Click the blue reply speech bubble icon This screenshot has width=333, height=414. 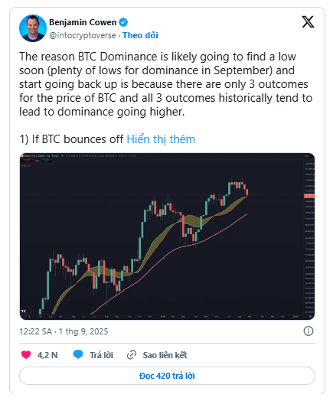click(78, 354)
